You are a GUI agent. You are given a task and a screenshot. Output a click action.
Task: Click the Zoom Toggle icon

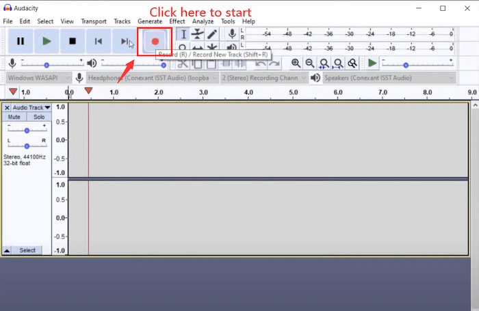pyautogui.click(x=352, y=63)
